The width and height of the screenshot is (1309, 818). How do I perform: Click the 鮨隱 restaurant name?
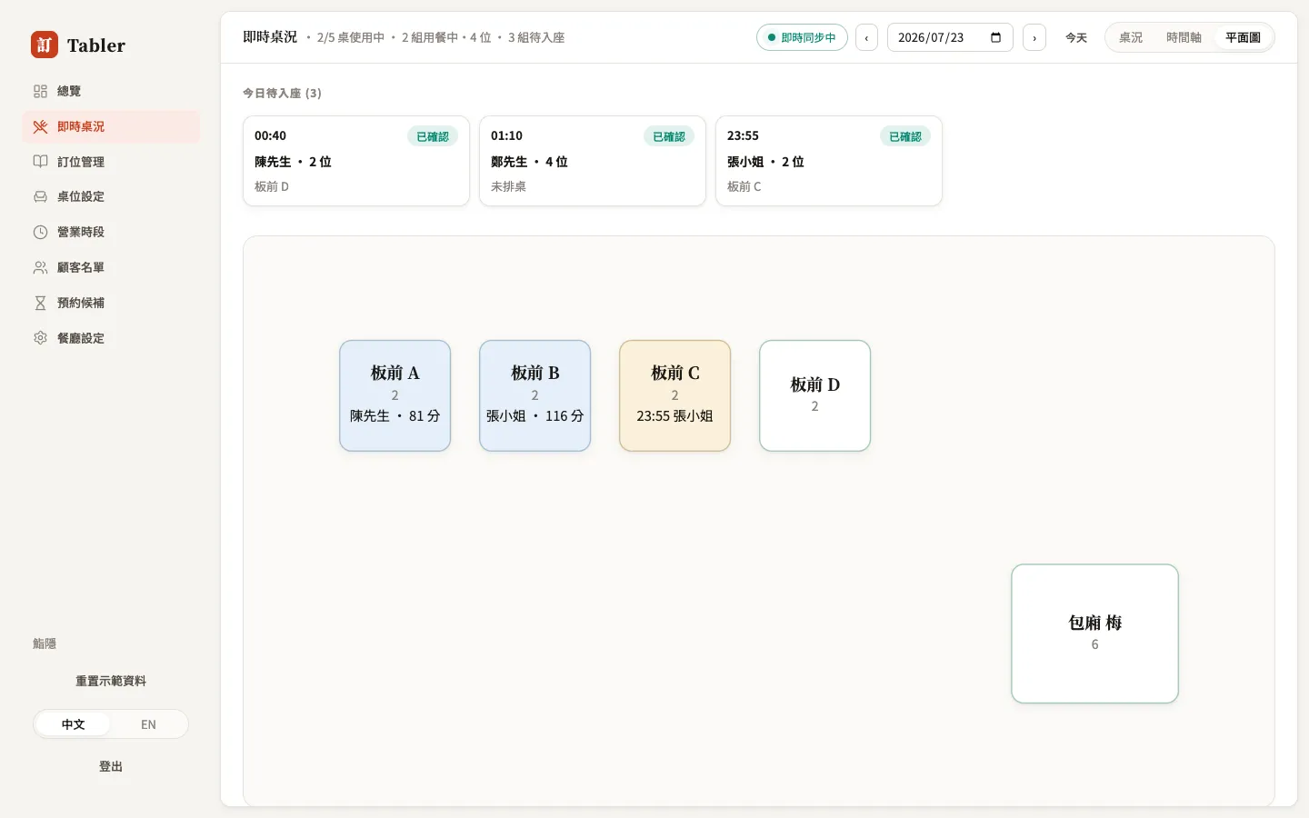point(45,643)
